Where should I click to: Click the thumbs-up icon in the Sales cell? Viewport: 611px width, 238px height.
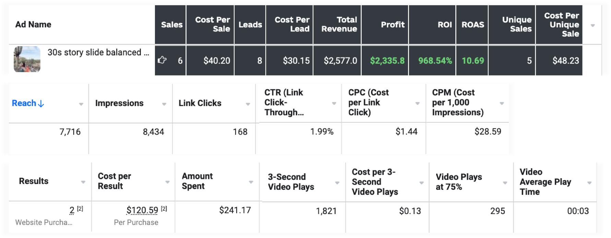click(162, 60)
